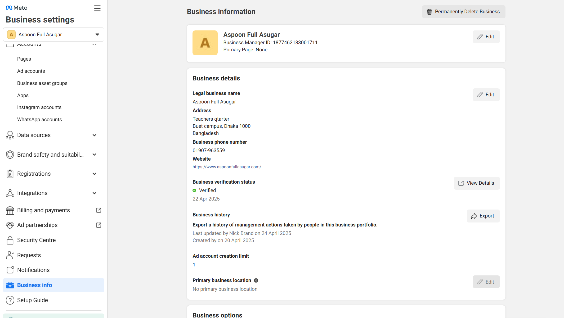Open Ad accounts in the sidebar
The image size is (564, 318).
click(x=31, y=71)
